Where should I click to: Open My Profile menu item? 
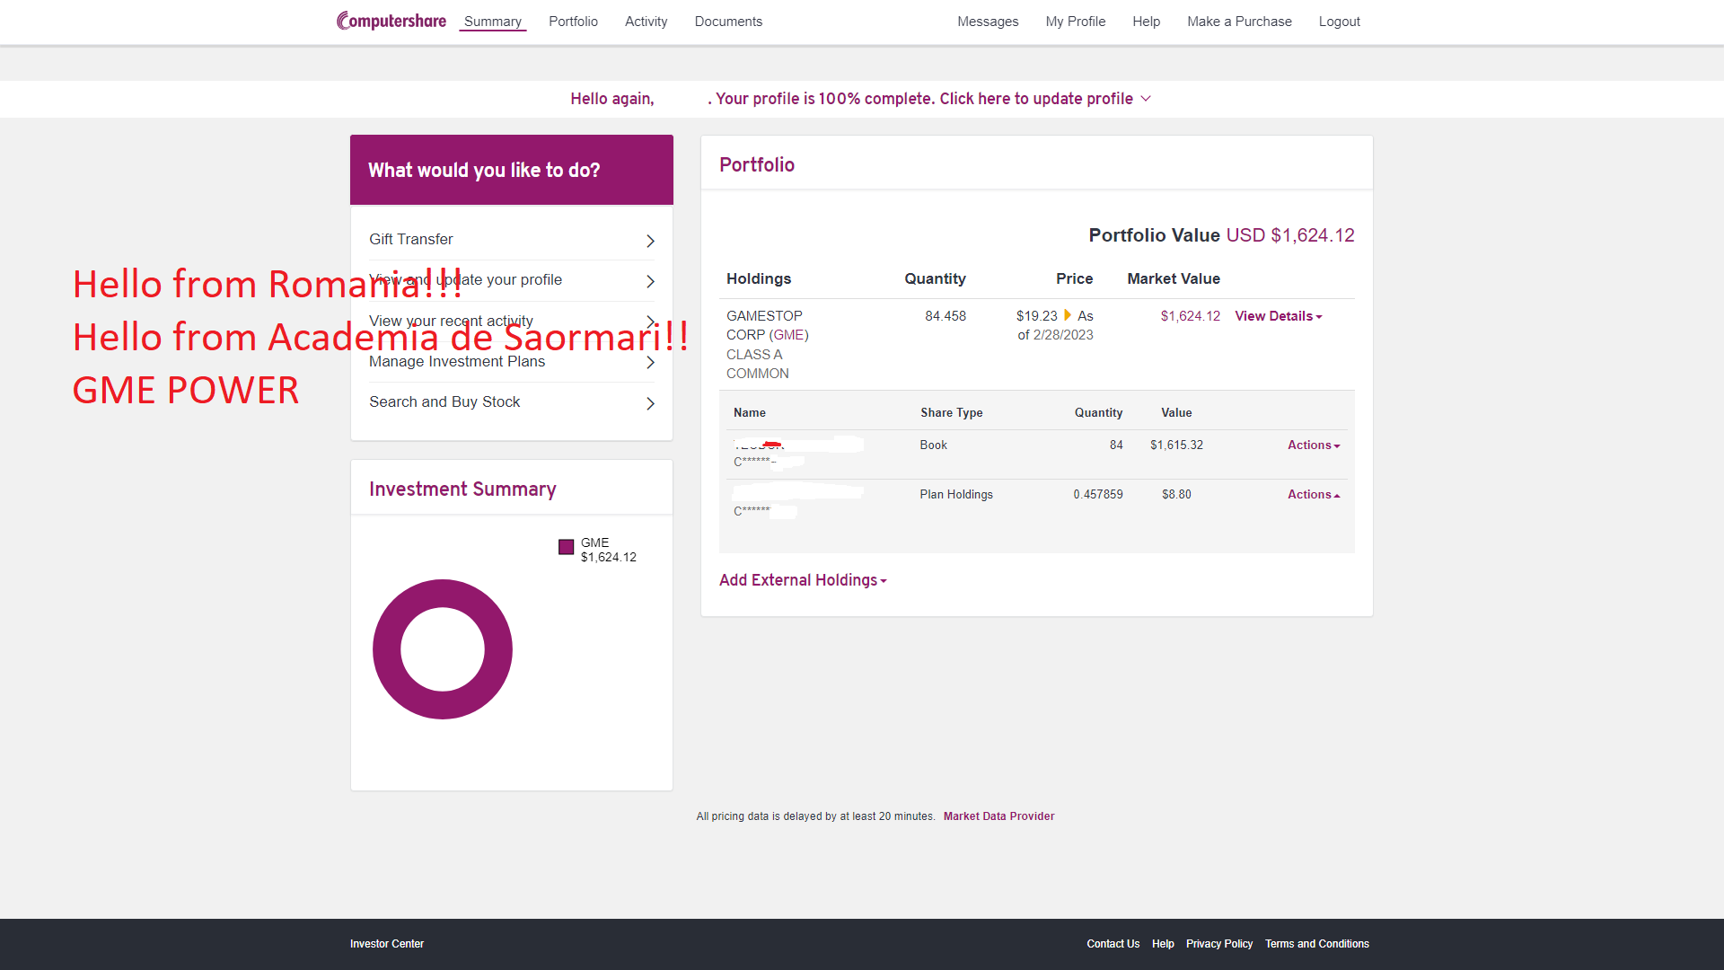[1076, 22]
